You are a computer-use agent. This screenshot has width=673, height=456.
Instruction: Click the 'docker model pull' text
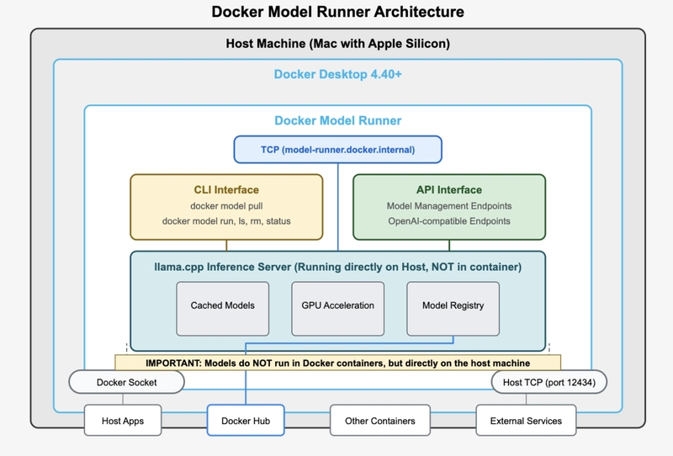(x=226, y=206)
